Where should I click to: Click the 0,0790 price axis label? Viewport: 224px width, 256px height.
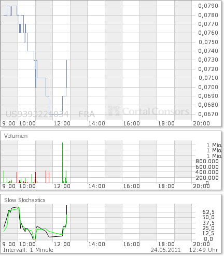point(208,6)
